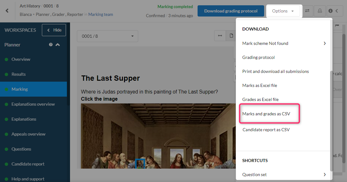Open Explanations overview
Viewport: 347px width, 182px height.
coord(33,104)
